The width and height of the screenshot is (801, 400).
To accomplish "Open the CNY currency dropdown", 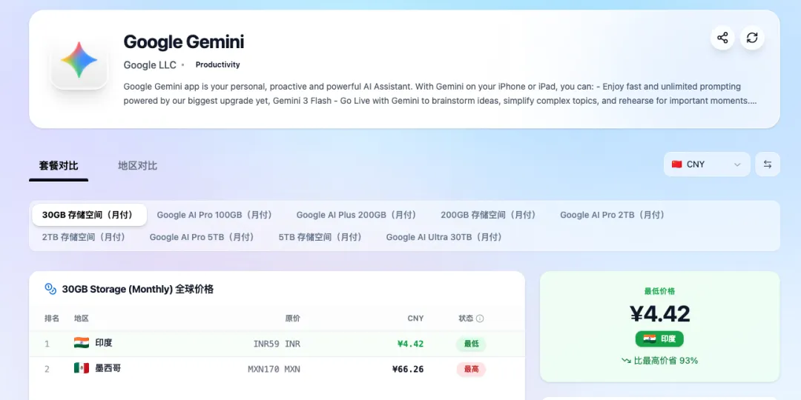I will (x=707, y=164).
